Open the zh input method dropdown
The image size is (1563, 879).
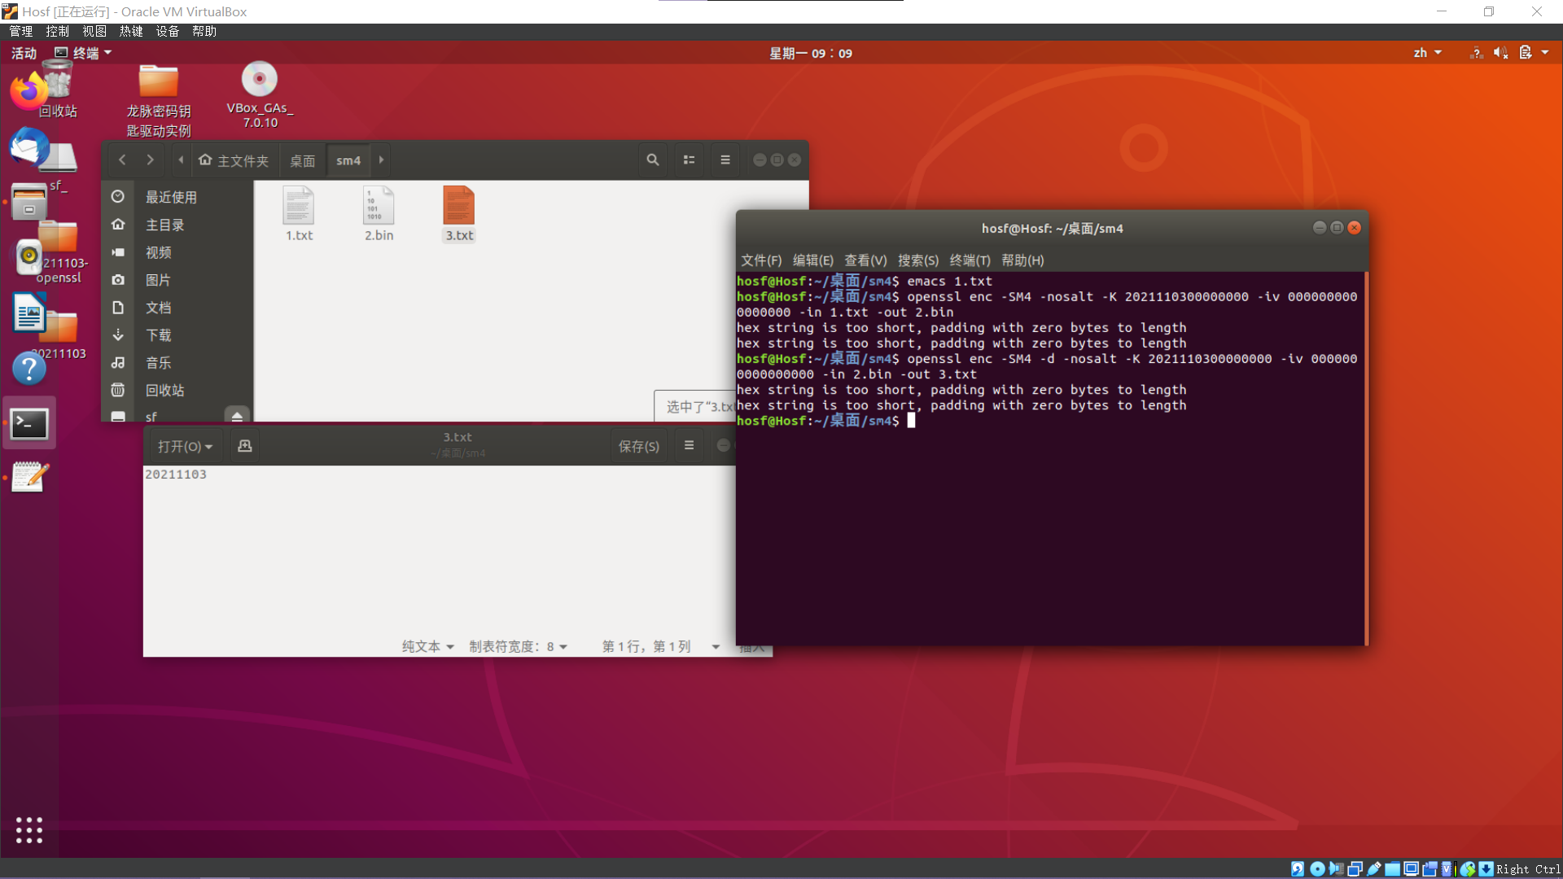(1427, 53)
